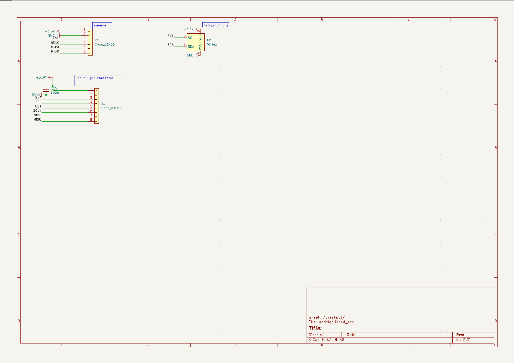Select the 'camera' text box
514x363 pixels.
click(102, 26)
